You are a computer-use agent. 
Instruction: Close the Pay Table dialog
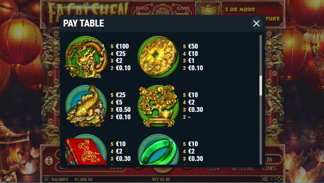pos(256,24)
